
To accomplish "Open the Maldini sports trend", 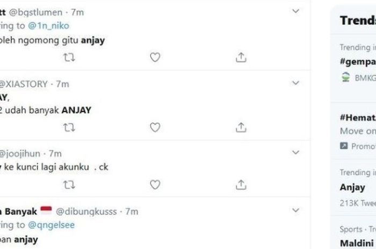I will click(x=357, y=243).
